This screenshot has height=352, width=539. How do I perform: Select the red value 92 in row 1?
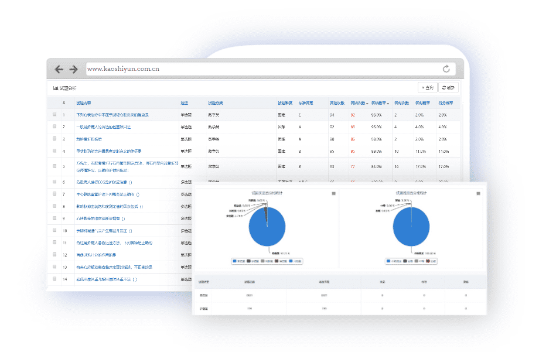[x=352, y=115]
